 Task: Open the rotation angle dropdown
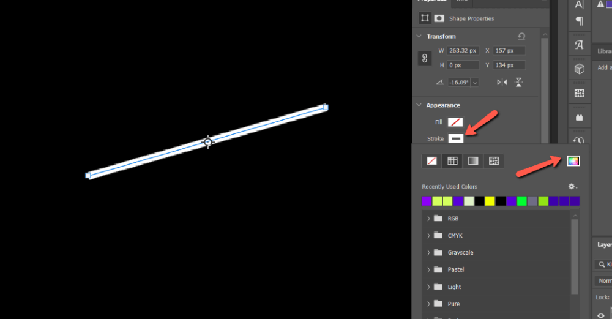(475, 83)
